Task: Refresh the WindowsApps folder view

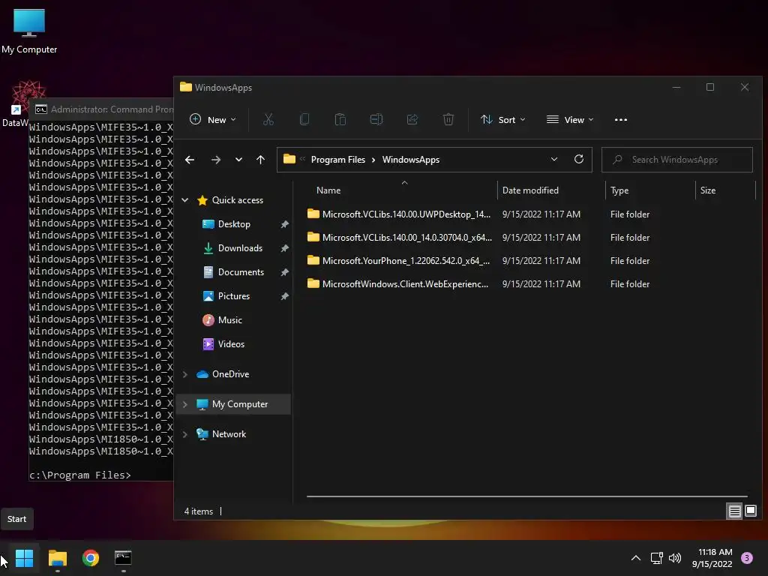Action: [578, 159]
